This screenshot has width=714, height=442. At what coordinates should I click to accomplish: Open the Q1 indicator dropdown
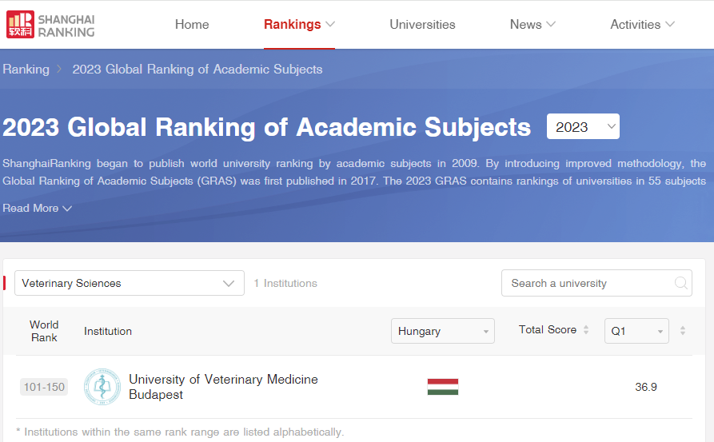coord(636,331)
